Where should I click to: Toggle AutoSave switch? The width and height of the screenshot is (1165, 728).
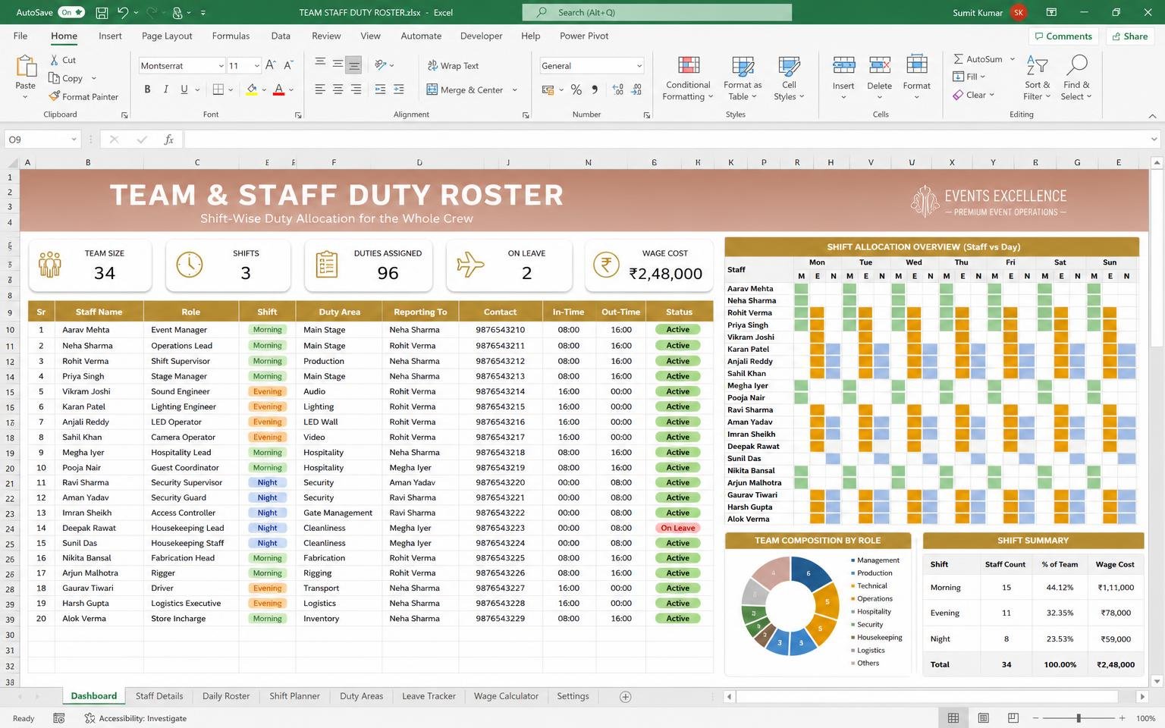(72, 12)
